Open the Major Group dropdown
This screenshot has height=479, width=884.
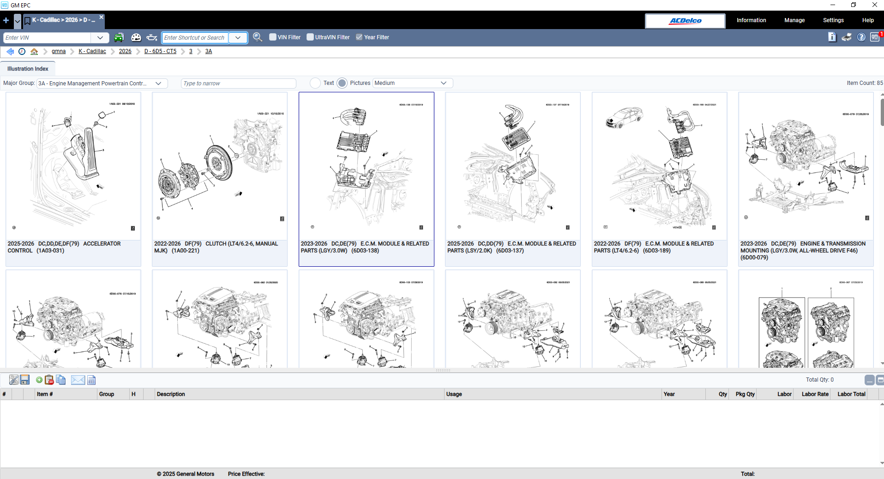[x=159, y=83]
